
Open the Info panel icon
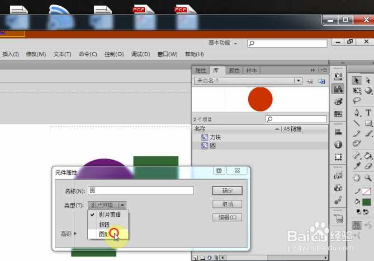338,145
